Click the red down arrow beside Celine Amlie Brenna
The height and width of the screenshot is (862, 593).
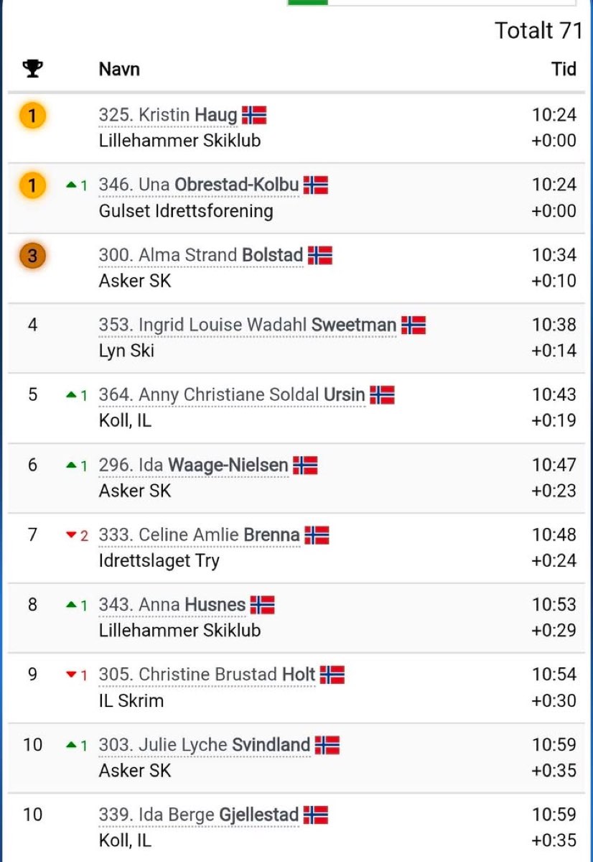coord(70,535)
